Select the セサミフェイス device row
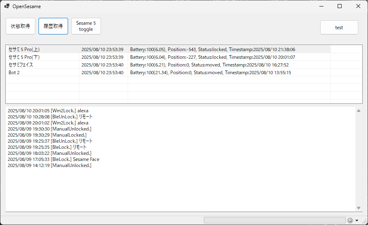 coord(169,65)
